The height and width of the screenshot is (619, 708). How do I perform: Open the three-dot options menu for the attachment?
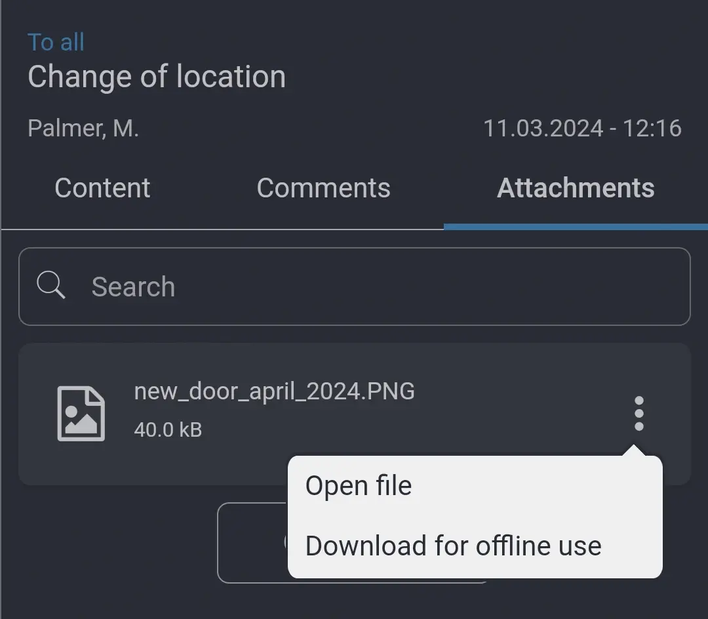point(639,413)
